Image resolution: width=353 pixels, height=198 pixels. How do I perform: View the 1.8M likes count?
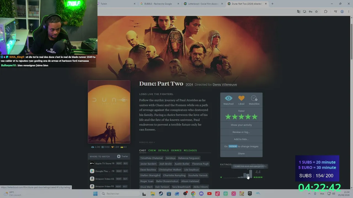click(115, 147)
